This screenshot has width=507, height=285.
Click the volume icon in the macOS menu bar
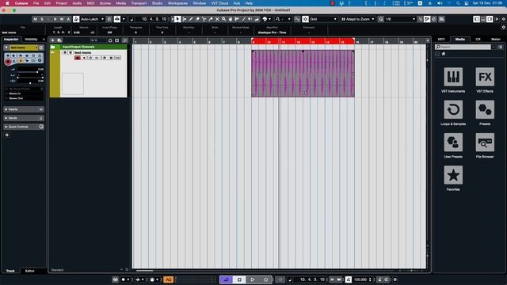(x=440, y=3)
